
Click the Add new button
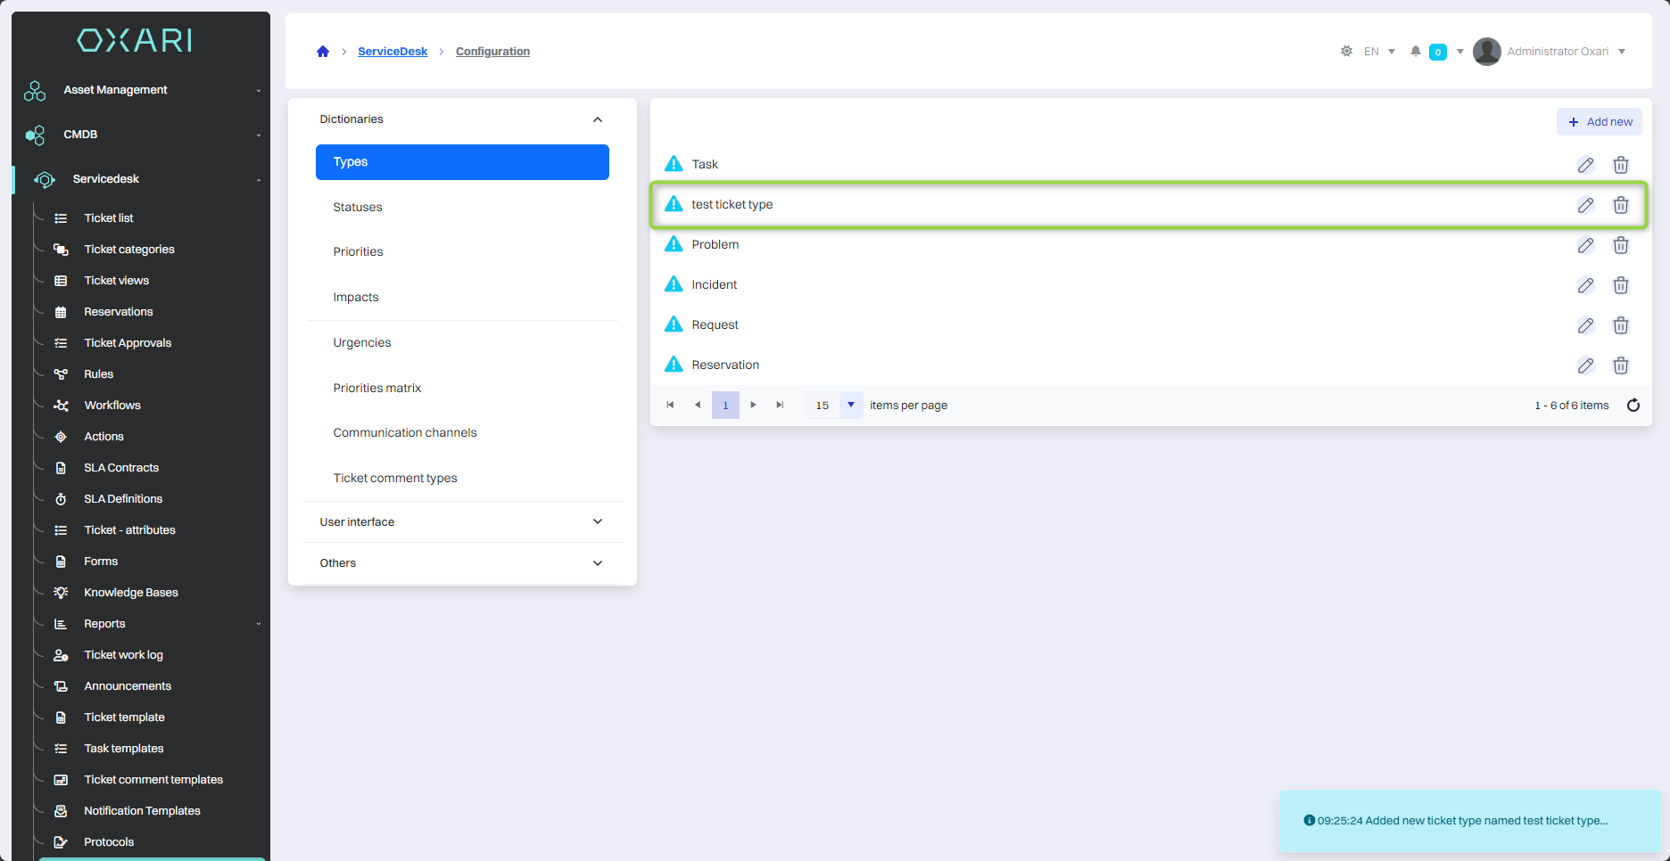[x=1600, y=122]
